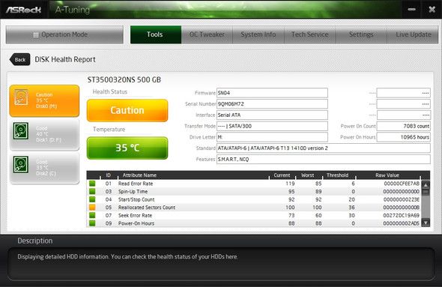This screenshot has height=287, width=442.
Task: Click the Back button
Action: tap(19, 59)
